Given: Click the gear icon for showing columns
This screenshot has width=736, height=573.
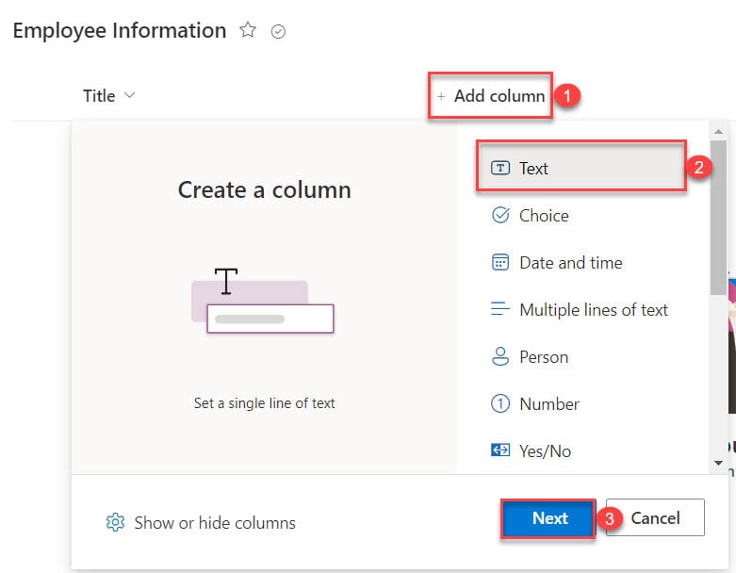Looking at the screenshot, I should pyautogui.click(x=115, y=522).
